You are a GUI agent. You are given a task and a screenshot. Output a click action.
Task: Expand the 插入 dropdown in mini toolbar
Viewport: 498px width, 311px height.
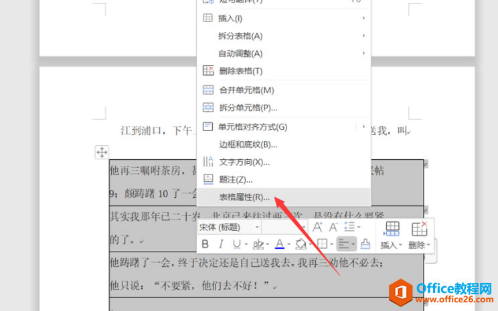point(392,235)
